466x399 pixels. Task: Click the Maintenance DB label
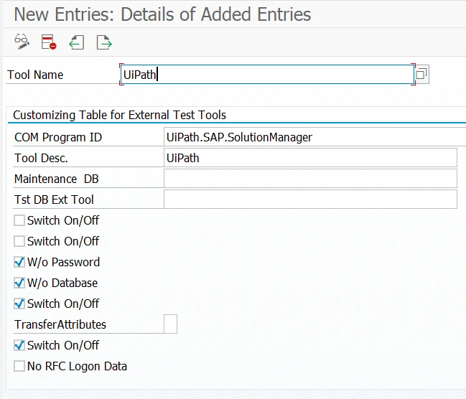pos(57,179)
